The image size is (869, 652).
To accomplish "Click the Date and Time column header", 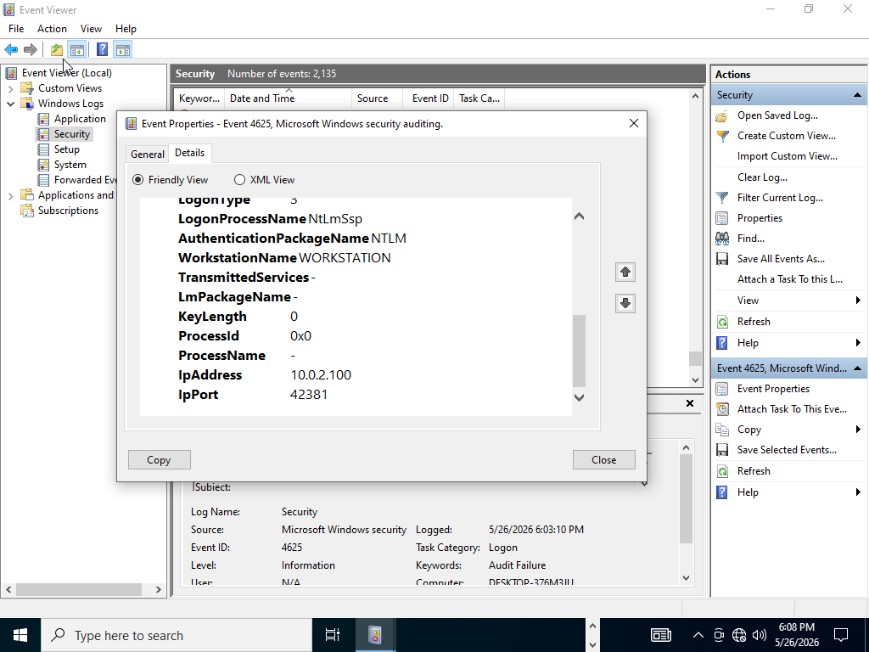I will tap(288, 98).
